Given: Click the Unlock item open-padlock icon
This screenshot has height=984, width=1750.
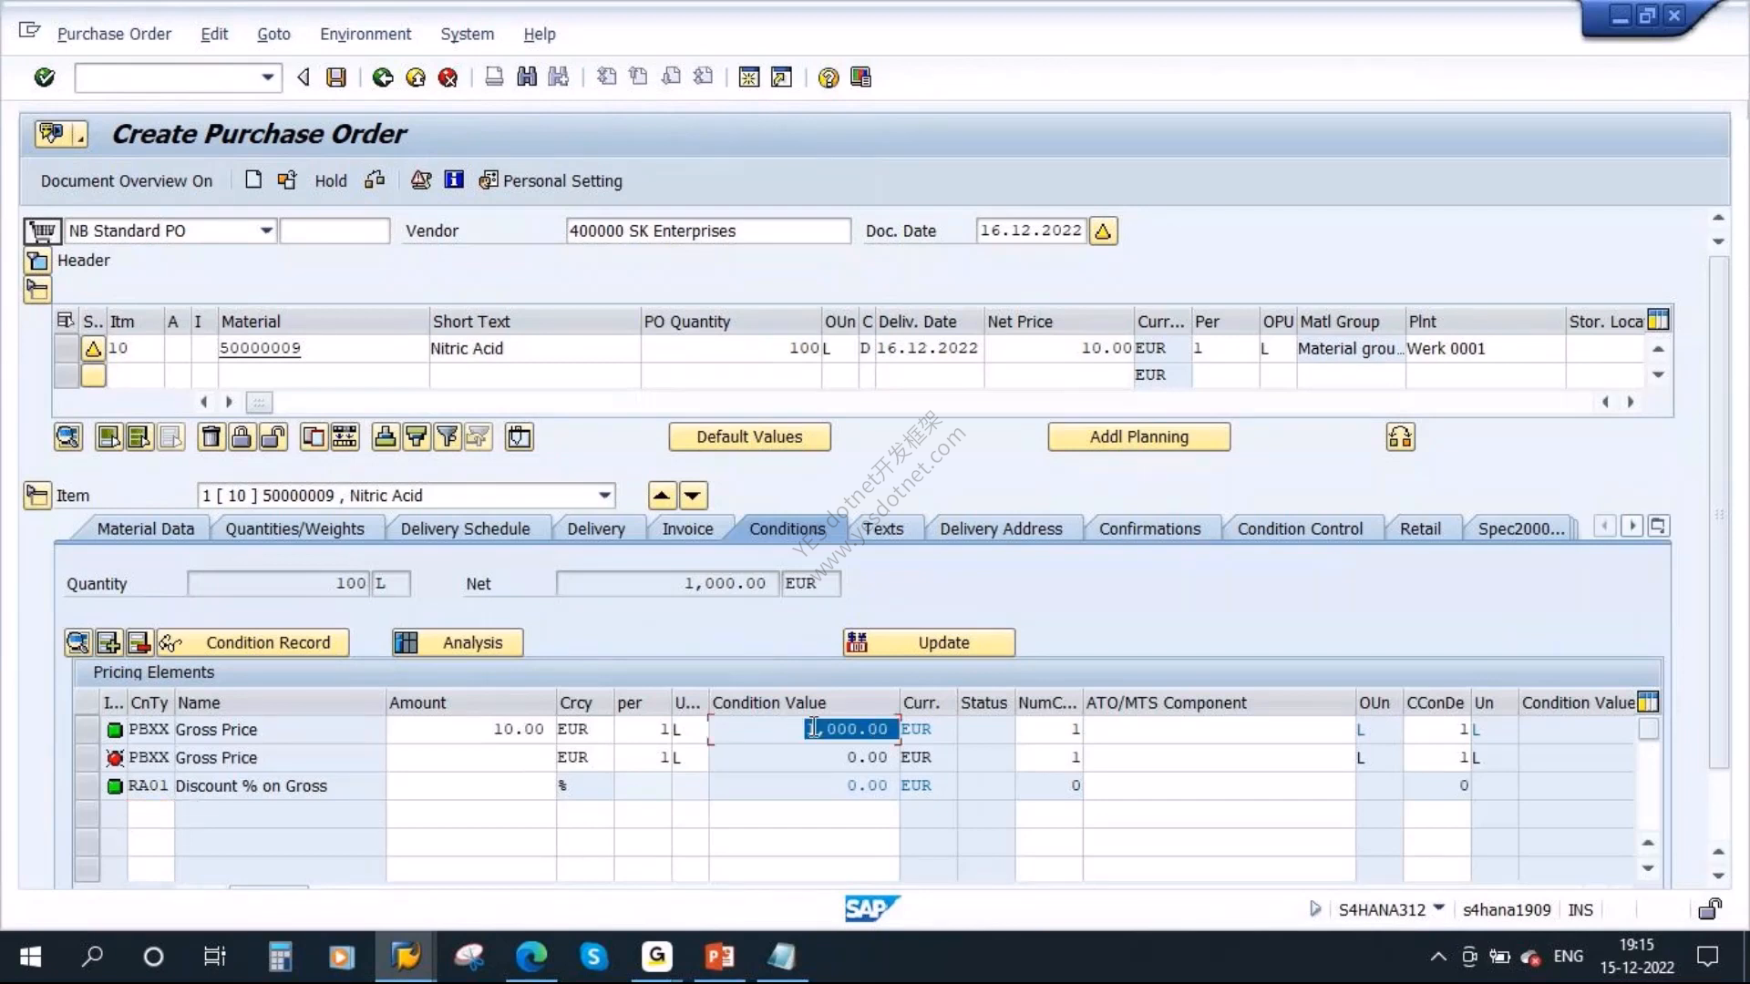Looking at the screenshot, I should pyautogui.click(x=273, y=437).
